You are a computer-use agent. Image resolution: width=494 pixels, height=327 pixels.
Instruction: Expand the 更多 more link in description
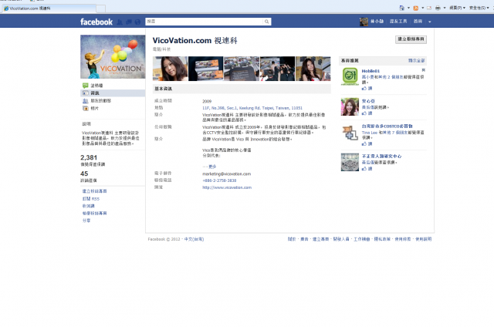pos(213,167)
